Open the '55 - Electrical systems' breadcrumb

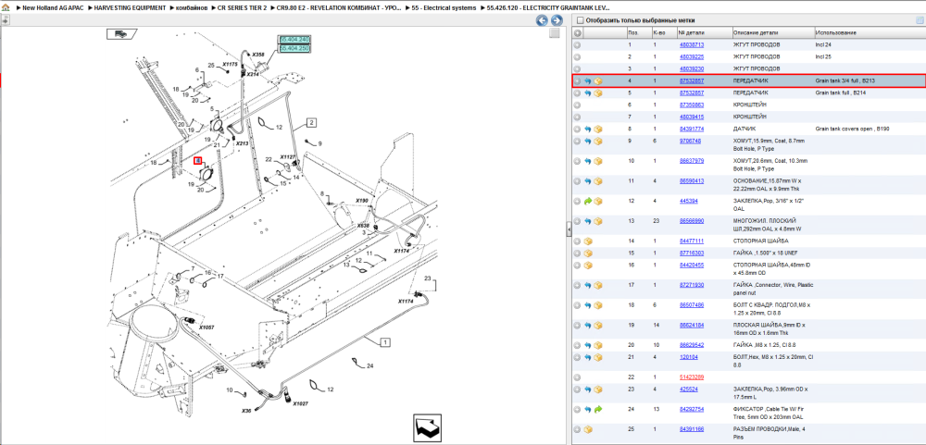[x=444, y=8]
